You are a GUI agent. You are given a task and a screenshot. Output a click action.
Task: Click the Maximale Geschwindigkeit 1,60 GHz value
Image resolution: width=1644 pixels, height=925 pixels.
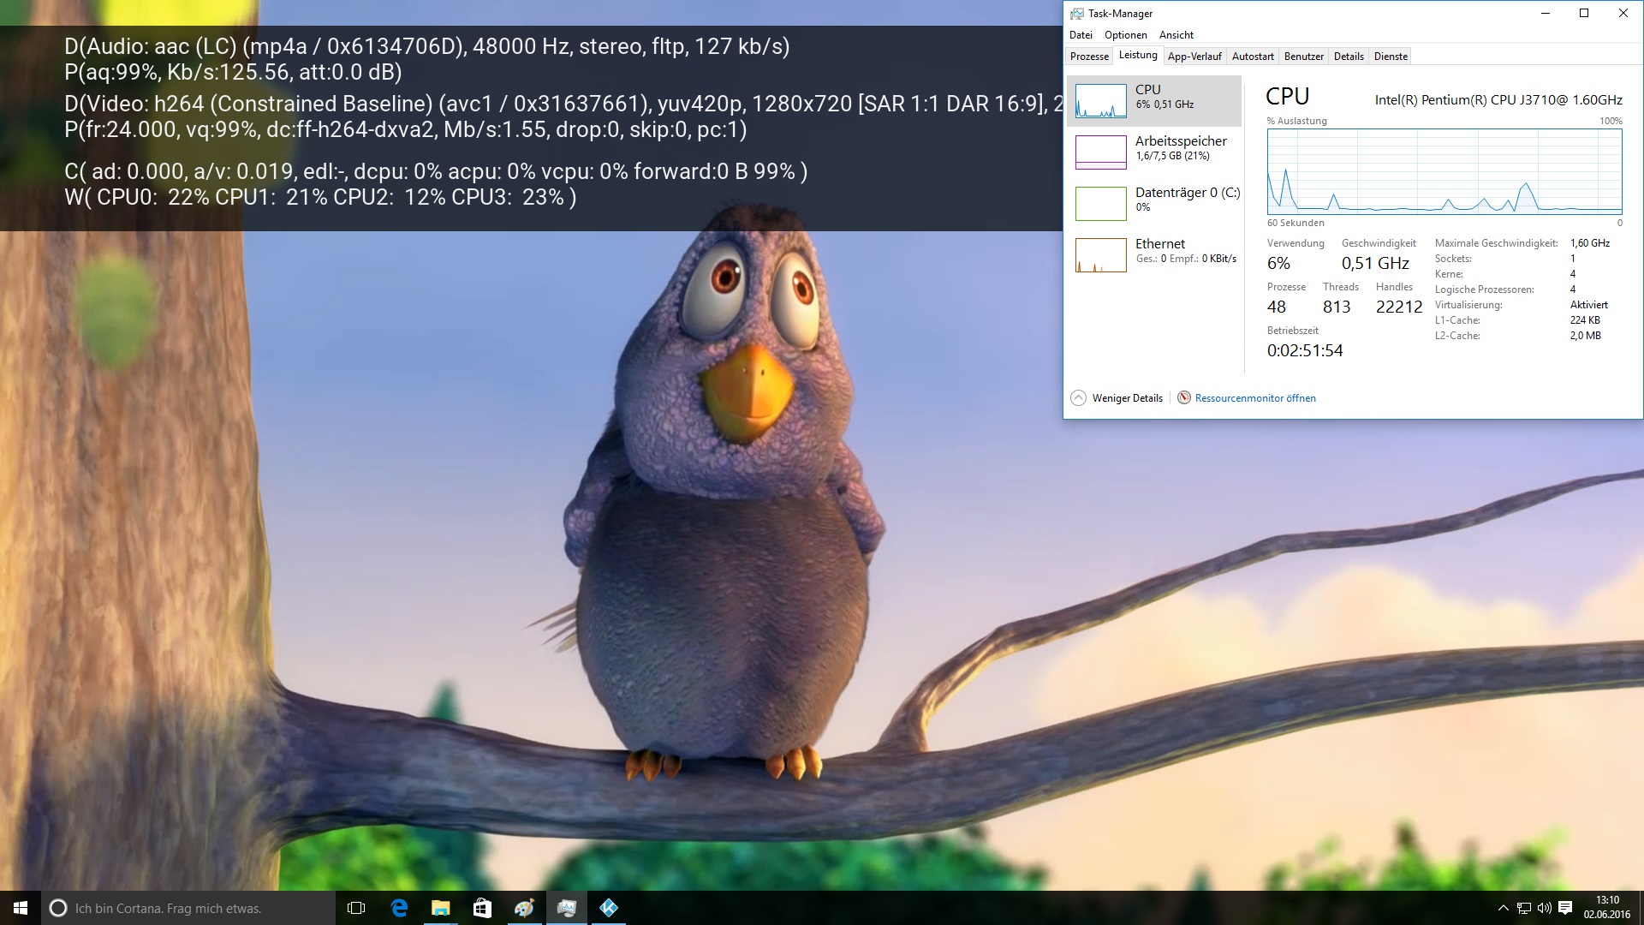pyautogui.click(x=1590, y=243)
